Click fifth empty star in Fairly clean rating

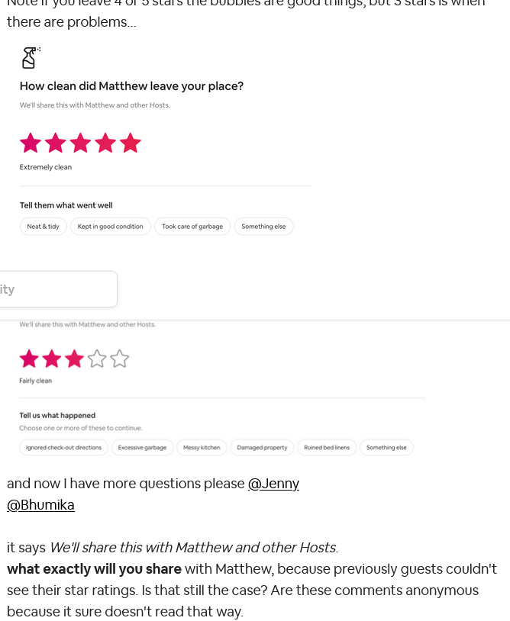coord(120,359)
